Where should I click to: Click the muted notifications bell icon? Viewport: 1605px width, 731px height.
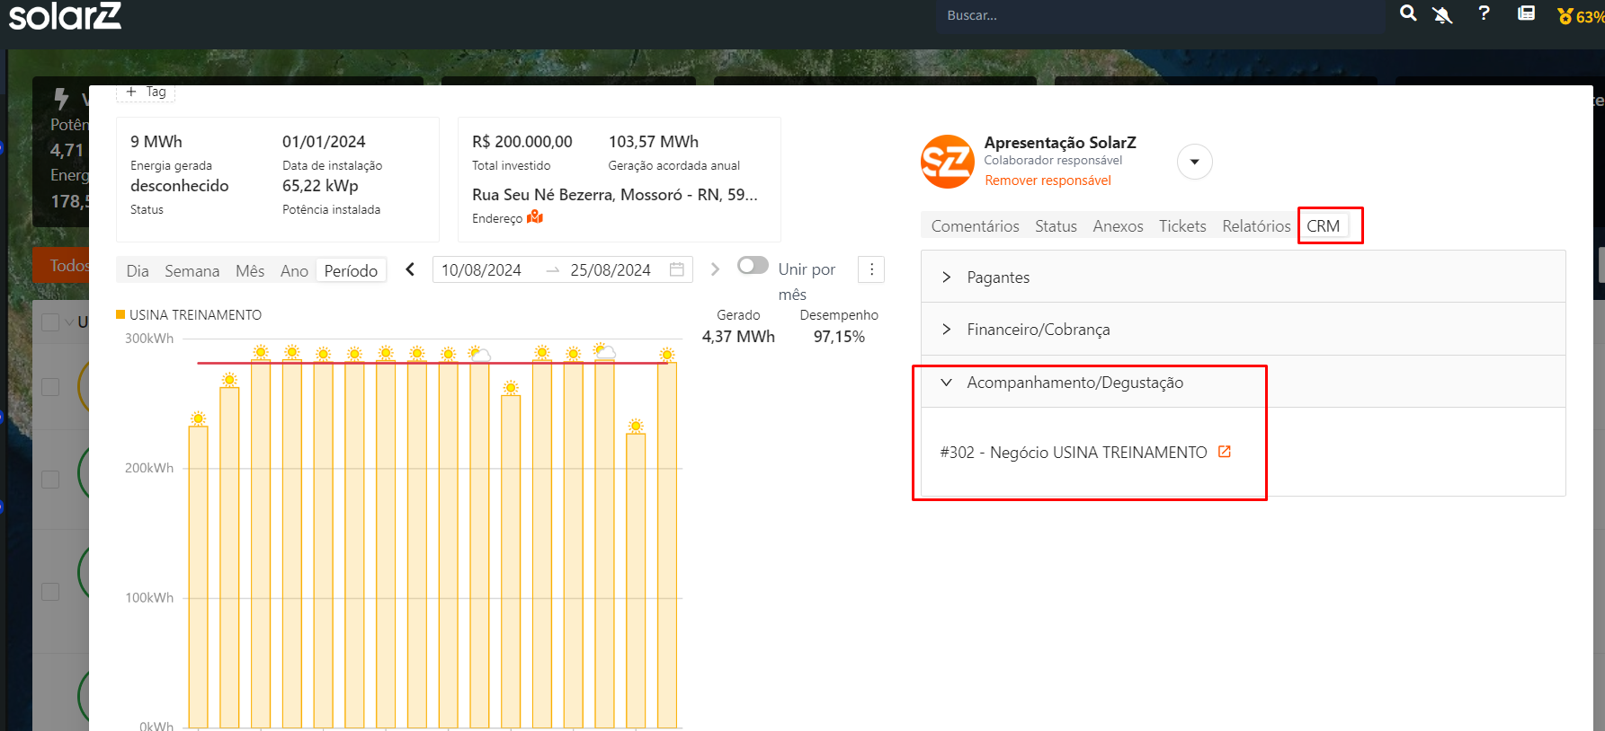[x=1442, y=15]
